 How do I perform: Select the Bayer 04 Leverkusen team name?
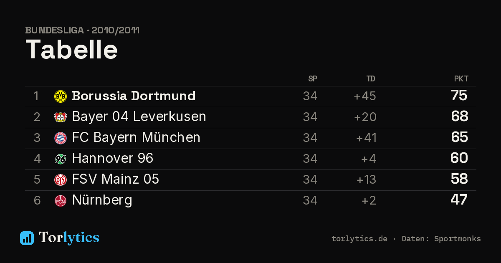coord(139,117)
